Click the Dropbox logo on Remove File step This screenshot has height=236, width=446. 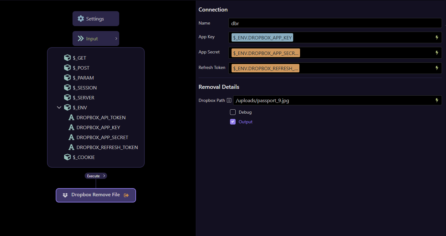[65, 195]
